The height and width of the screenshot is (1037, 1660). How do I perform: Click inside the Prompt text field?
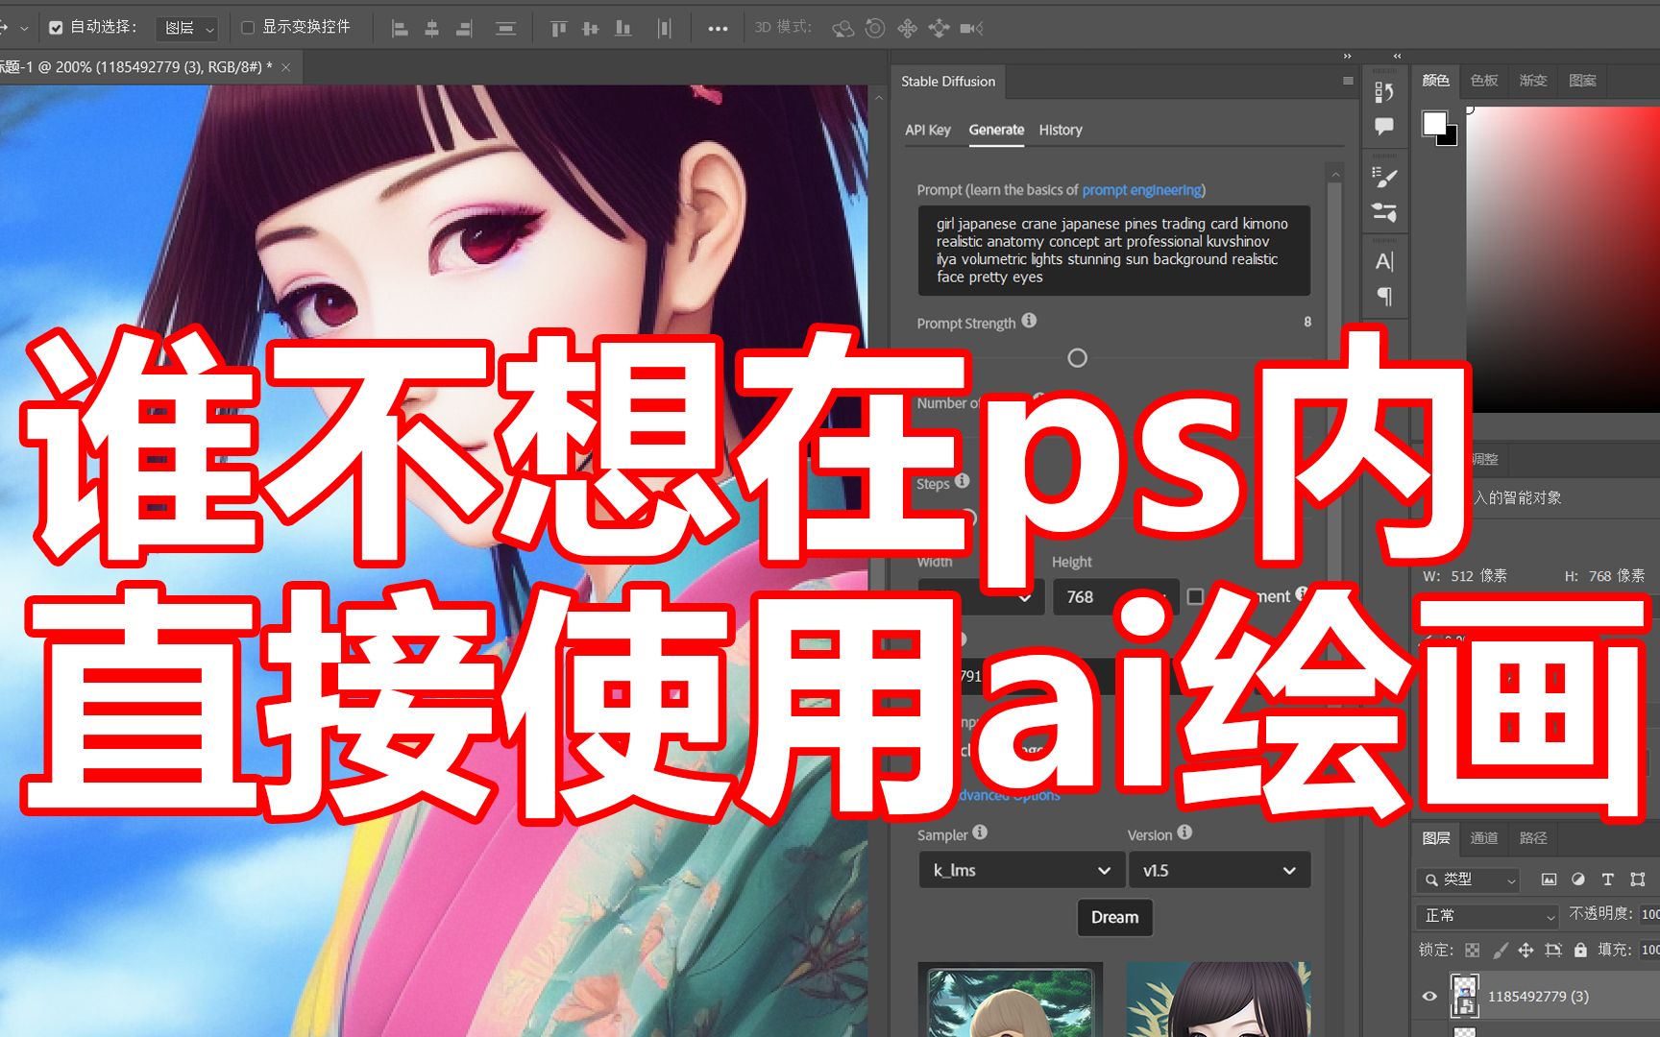(x=1113, y=251)
